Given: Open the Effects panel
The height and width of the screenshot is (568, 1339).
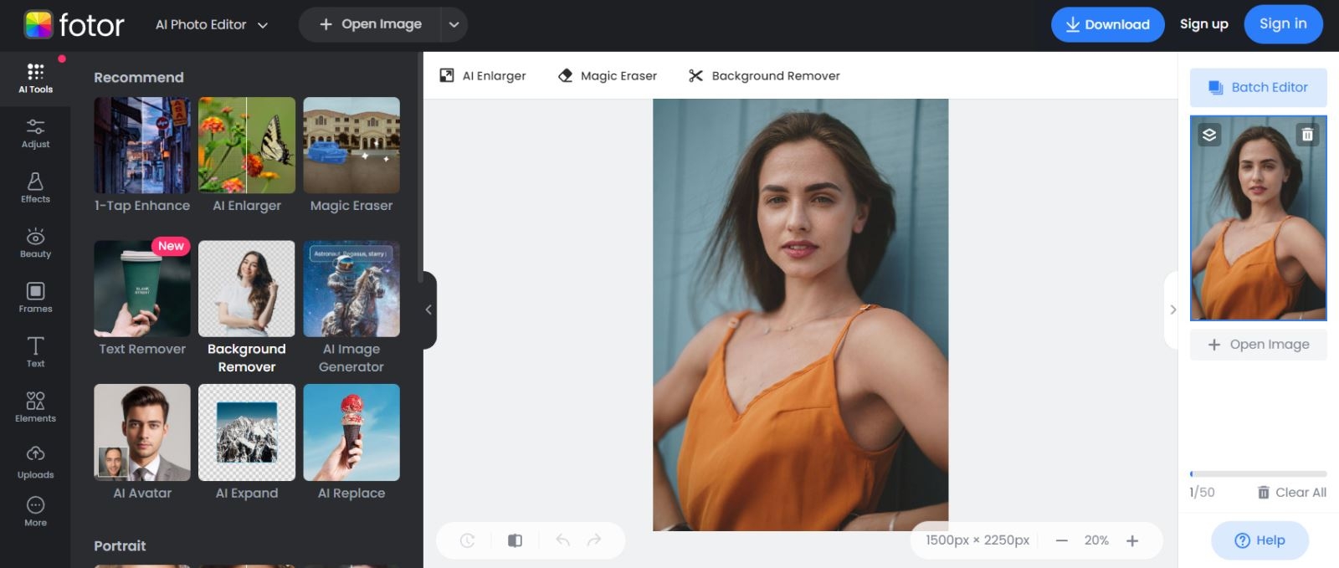Looking at the screenshot, I should [x=35, y=188].
